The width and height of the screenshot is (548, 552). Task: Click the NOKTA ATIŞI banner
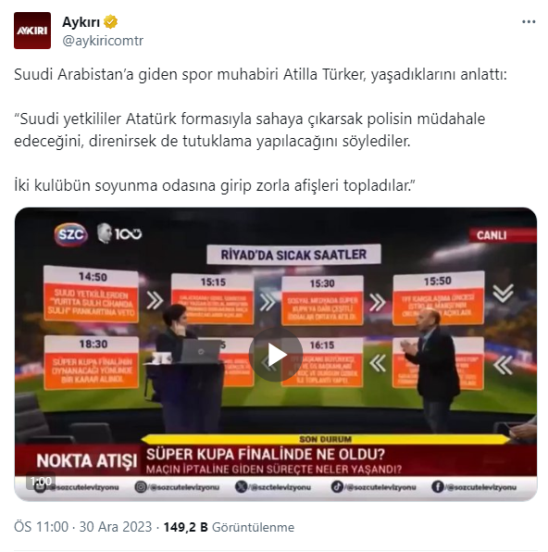point(86,461)
